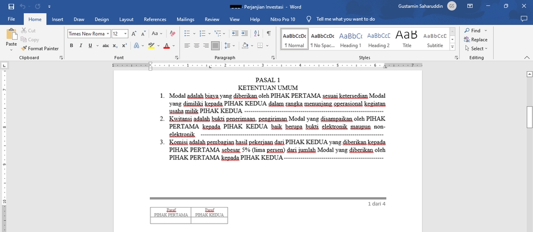The height and width of the screenshot is (232, 533).
Task: Open the Nitro Pro 10 tab
Action: pos(283,19)
